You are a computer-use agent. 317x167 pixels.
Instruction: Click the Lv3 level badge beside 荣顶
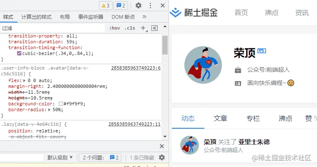click(x=262, y=51)
